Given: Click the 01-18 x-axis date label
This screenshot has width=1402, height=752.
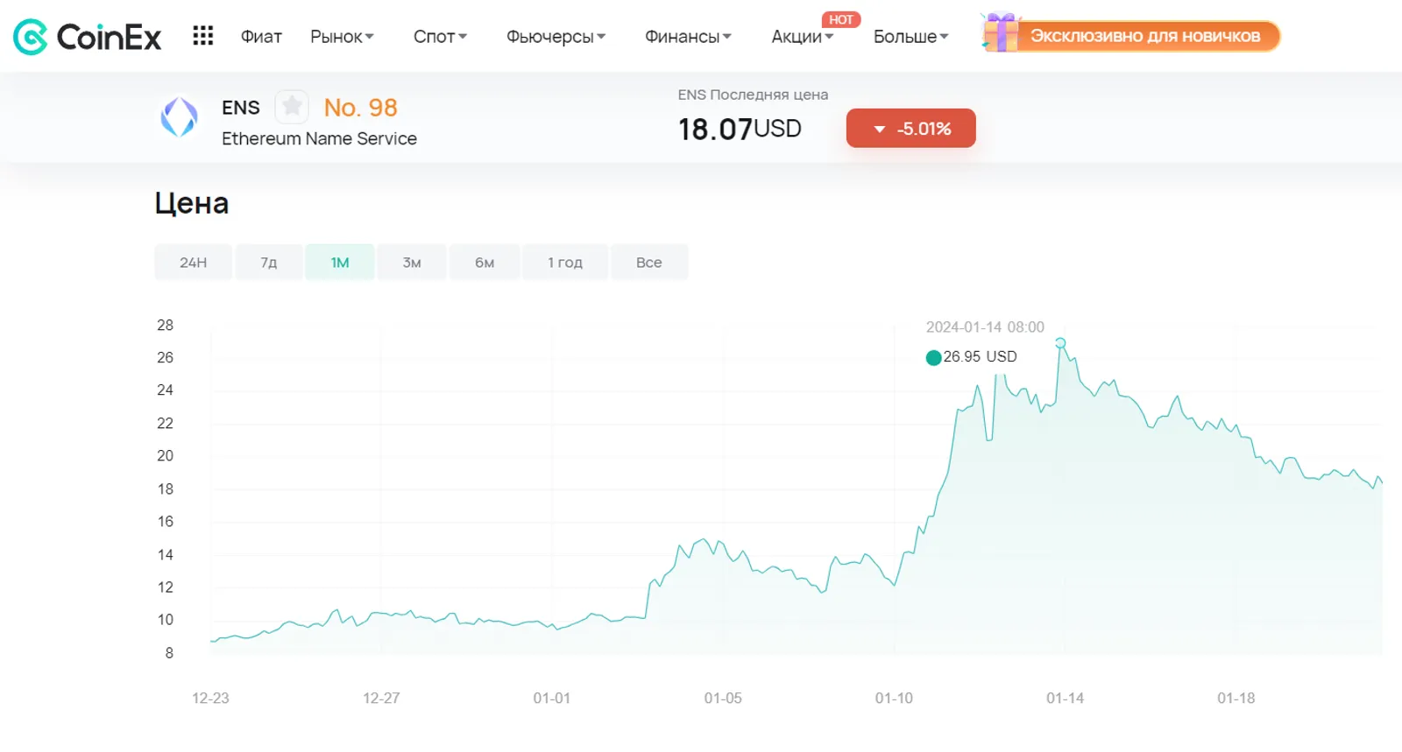Looking at the screenshot, I should pos(1236,698).
